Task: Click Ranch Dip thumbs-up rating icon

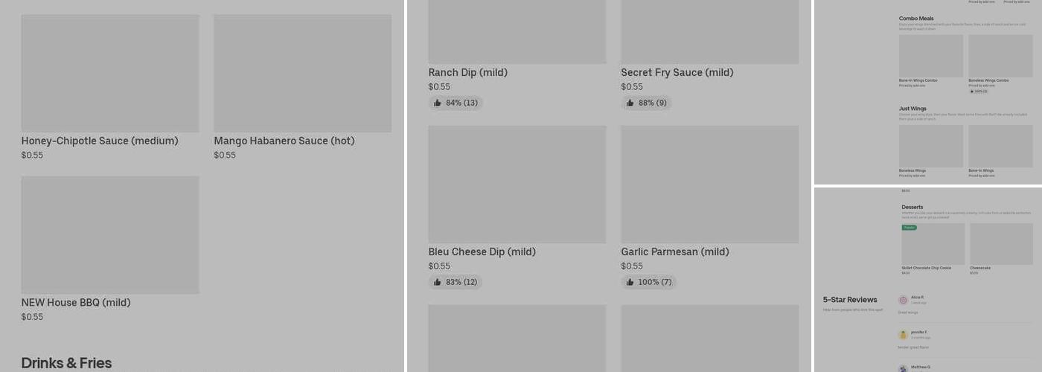Action: tap(438, 103)
